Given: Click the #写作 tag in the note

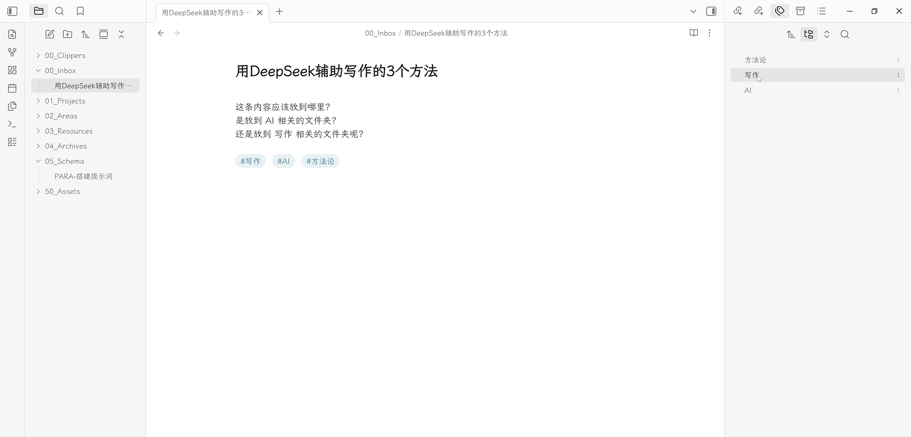Looking at the screenshot, I should pyautogui.click(x=251, y=161).
